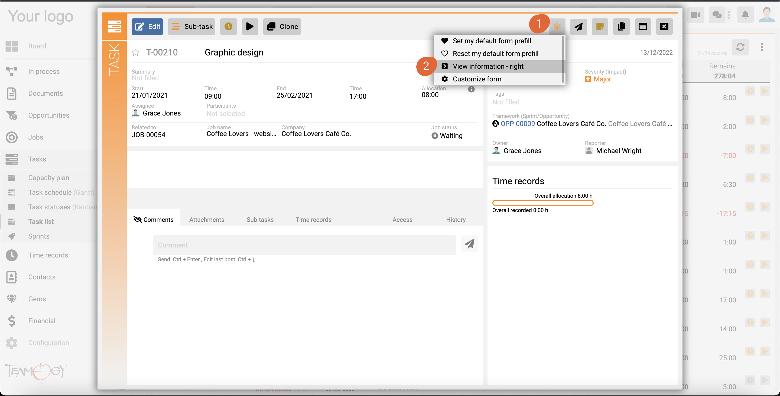Open the Access tab

[402, 220]
